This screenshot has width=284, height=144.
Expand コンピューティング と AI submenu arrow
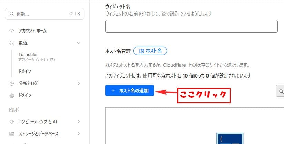[x=79, y=122]
